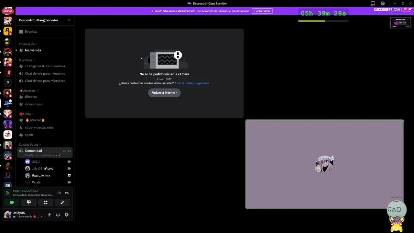Image resolution: width=414 pixels, height=233 pixels.
Task: Click 'Comunidad / Descontrol-Gang Ser...' connection text
Action: tap(33, 195)
